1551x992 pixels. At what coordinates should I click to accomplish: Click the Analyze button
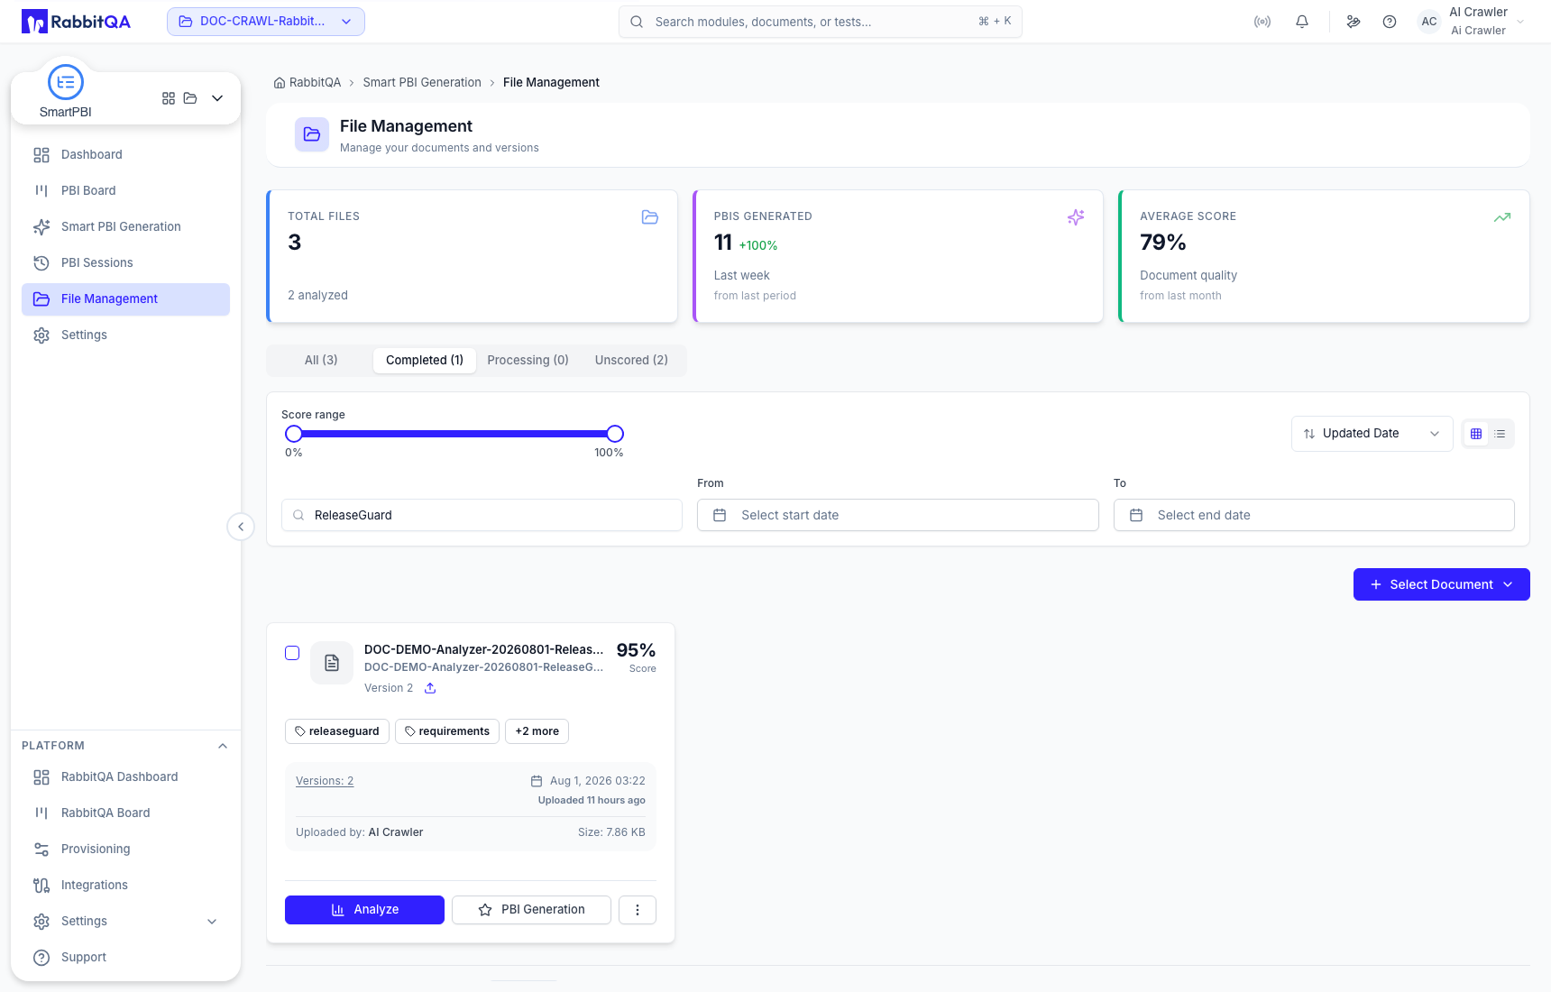(x=364, y=910)
